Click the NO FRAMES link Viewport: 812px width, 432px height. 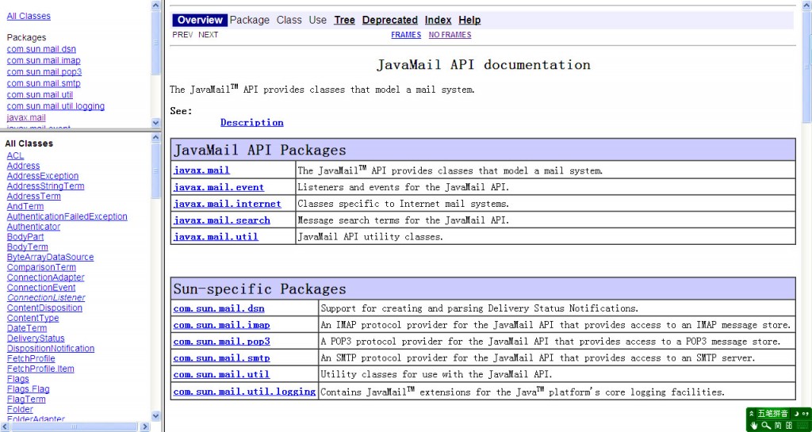(x=450, y=35)
